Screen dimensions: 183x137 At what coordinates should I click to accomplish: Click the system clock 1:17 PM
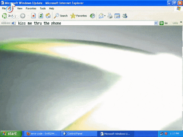tap(175, 134)
